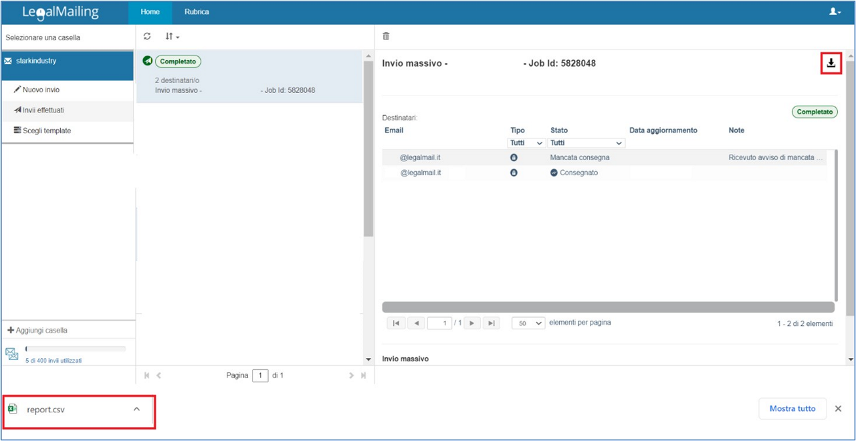
Task: Expand the report.csv download options chevron
Action: (x=136, y=409)
